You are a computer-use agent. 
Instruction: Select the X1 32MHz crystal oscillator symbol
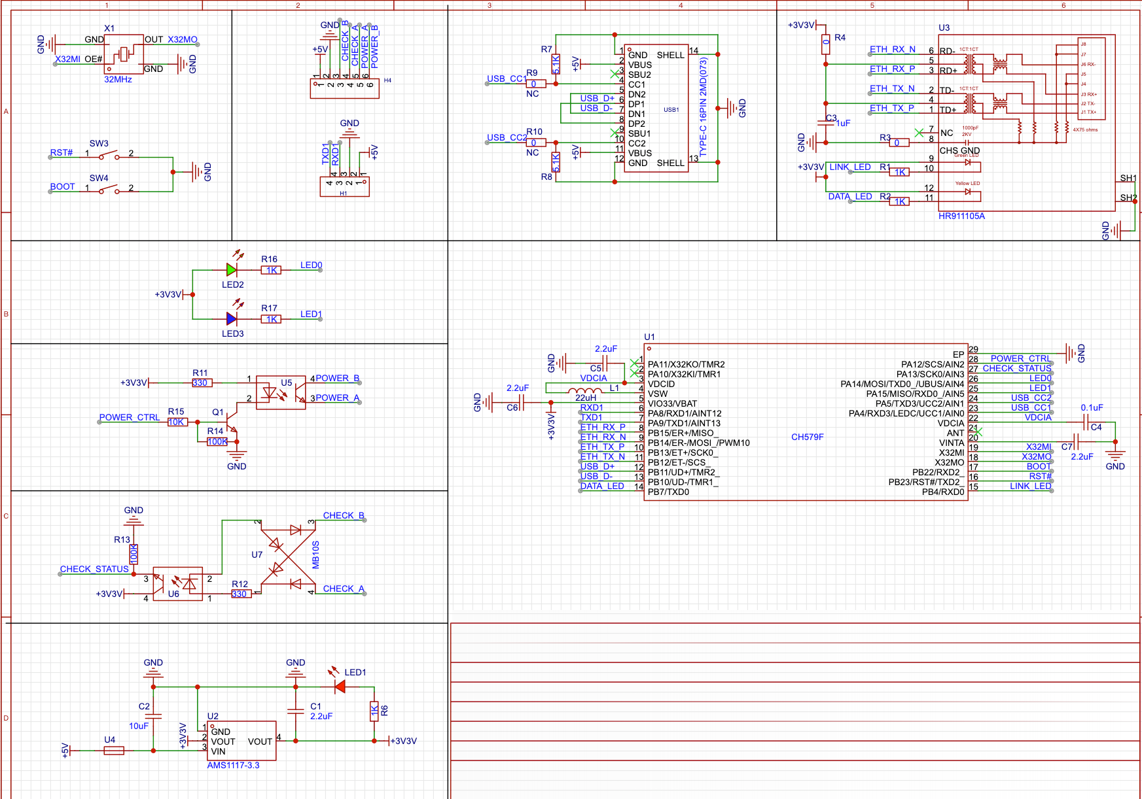click(x=124, y=54)
